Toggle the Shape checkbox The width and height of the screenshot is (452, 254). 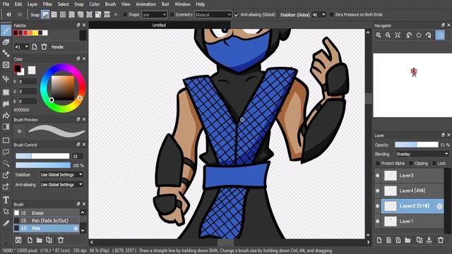125,14
